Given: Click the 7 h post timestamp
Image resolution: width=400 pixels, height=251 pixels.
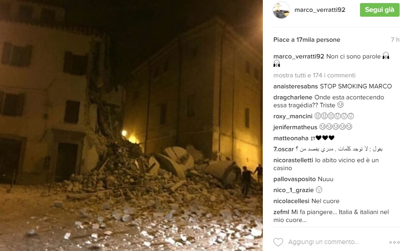Looking at the screenshot, I should click(395, 40).
